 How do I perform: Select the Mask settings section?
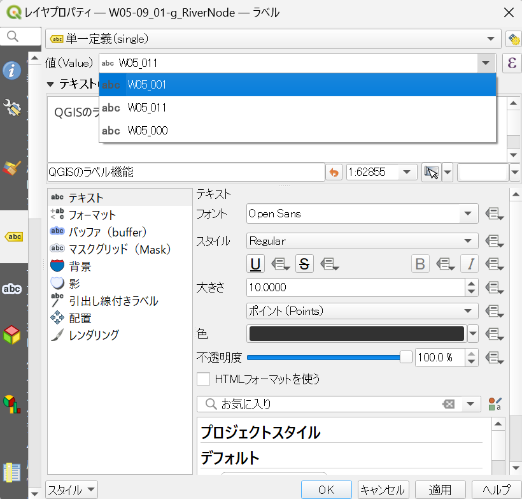[x=120, y=249]
